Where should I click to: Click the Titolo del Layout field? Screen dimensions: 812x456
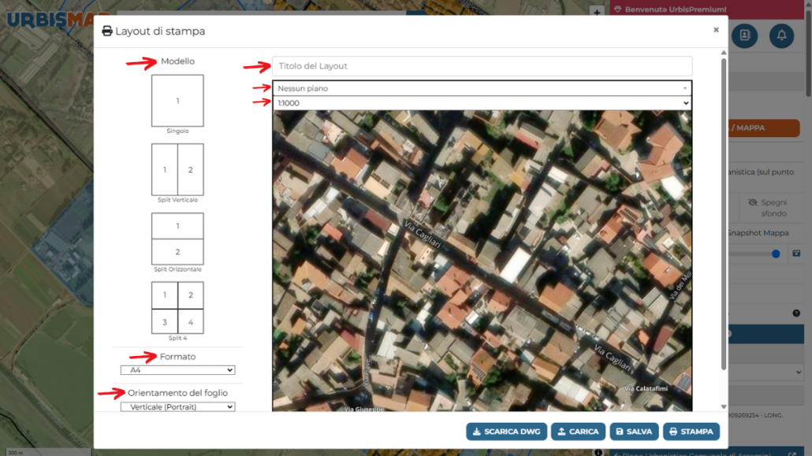[x=482, y=66]
